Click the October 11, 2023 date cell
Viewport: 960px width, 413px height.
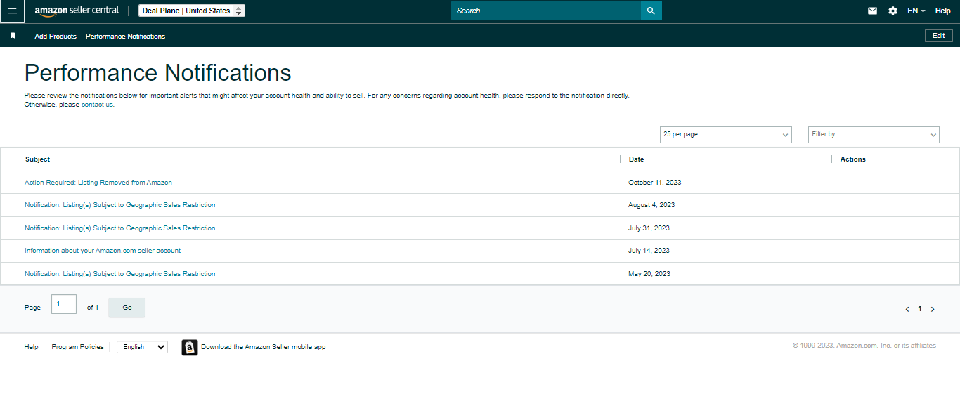(x=655, y=183)
